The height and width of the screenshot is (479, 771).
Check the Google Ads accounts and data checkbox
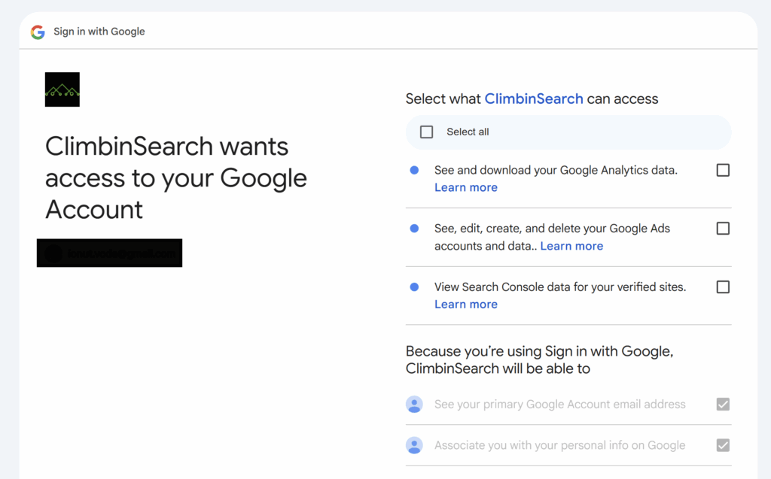point(723,228)
